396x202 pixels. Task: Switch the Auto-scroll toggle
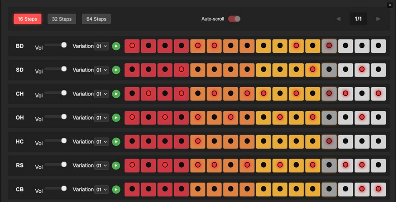click(x=234, y=19)
